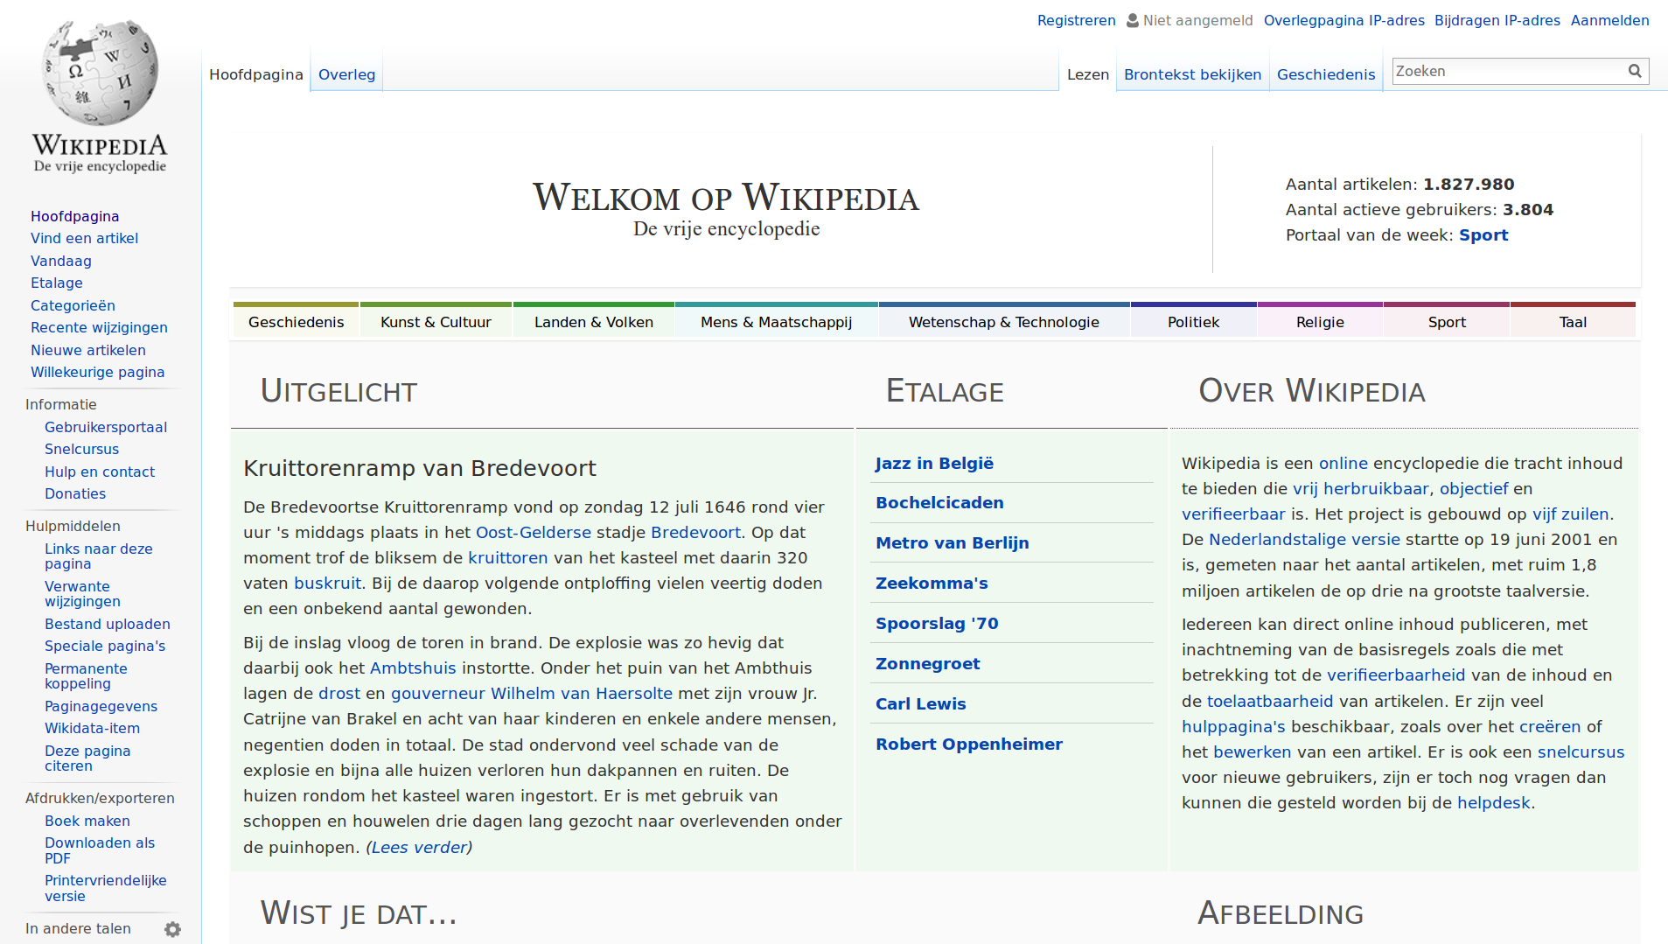Image resolution: width=1668 pixels, height=944 pixels.
Task: Click the user icon beside Niet aangemeld
Action: [x=1133, y=20]
